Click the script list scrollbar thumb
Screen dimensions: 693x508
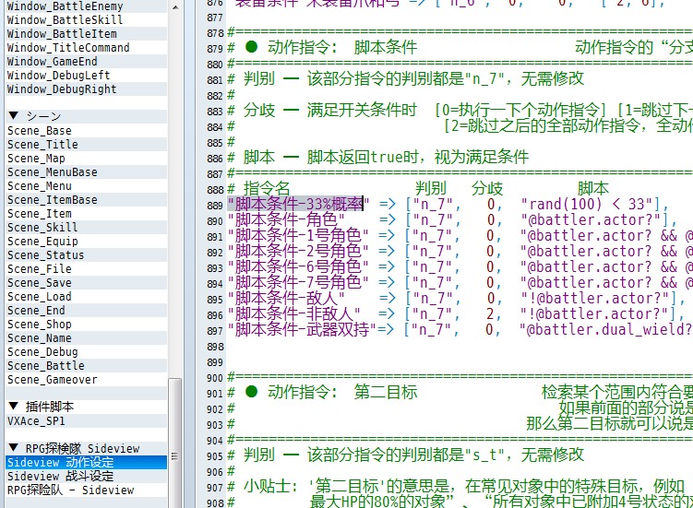click(x=175, y=443)
